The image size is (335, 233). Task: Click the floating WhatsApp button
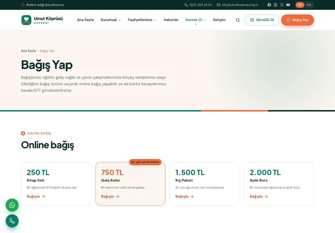(x=12, y=205)
